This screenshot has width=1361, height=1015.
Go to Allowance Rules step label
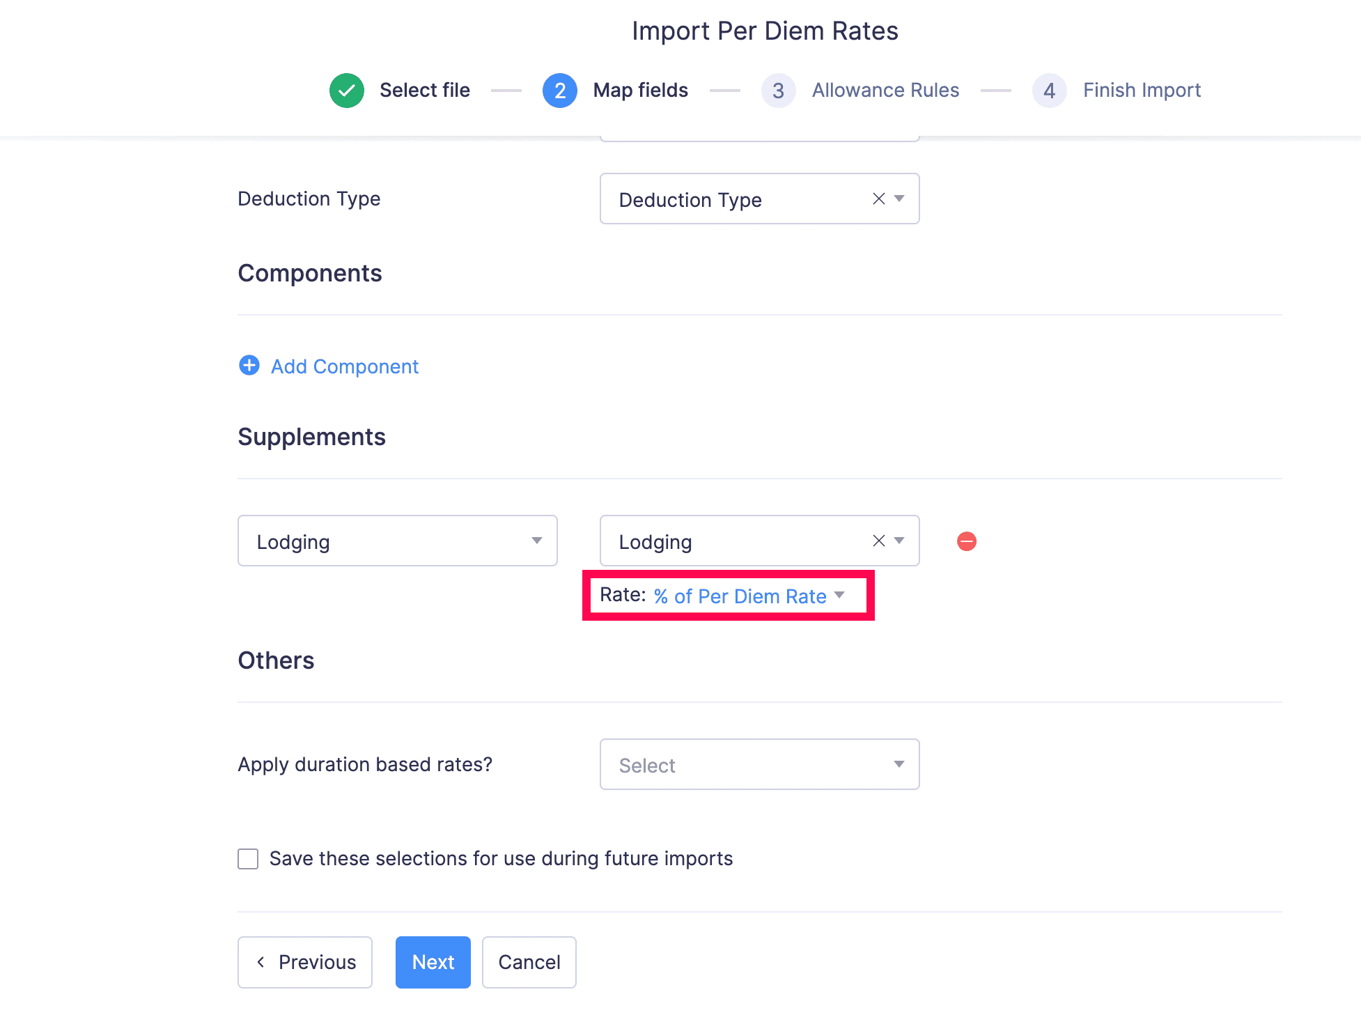coord(885,91)
